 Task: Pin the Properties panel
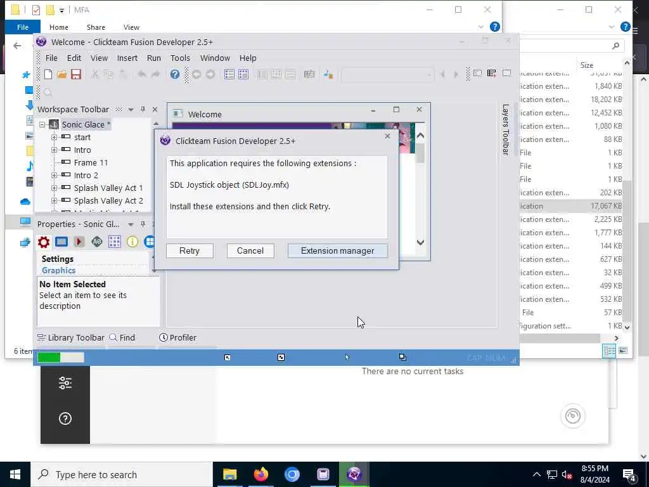pyautogui.click(x=143, y=224)
